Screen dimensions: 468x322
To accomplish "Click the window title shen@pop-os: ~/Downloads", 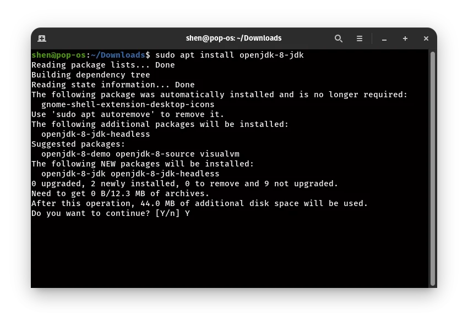I will tap(233, 38).
